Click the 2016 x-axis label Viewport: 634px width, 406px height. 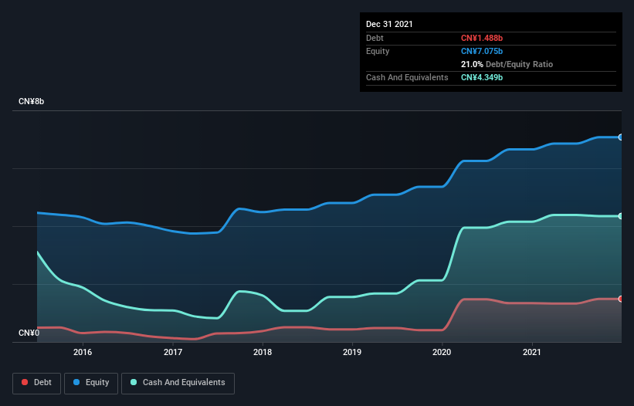click(83, 352)
